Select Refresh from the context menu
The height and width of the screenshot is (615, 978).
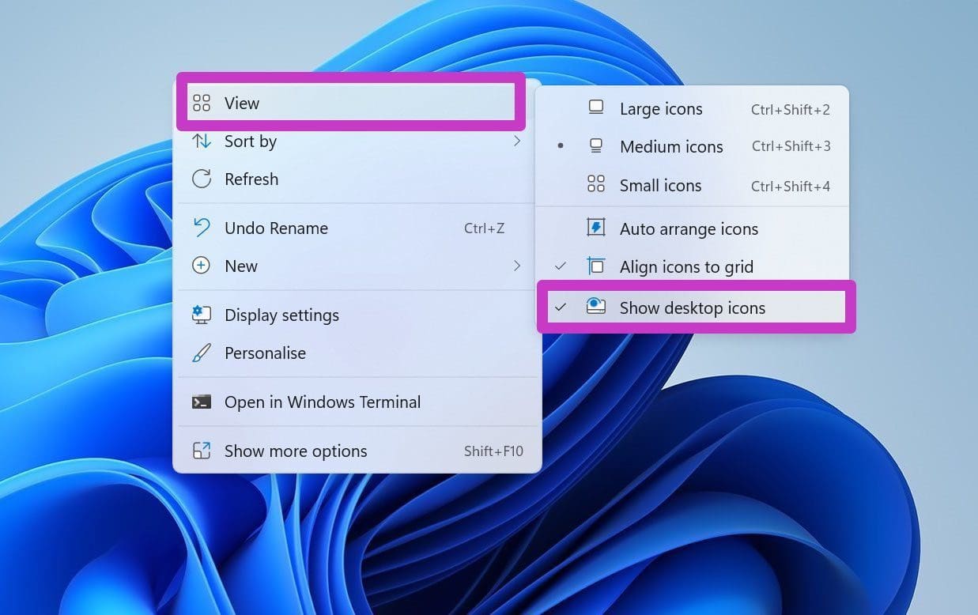coord(357,179)
